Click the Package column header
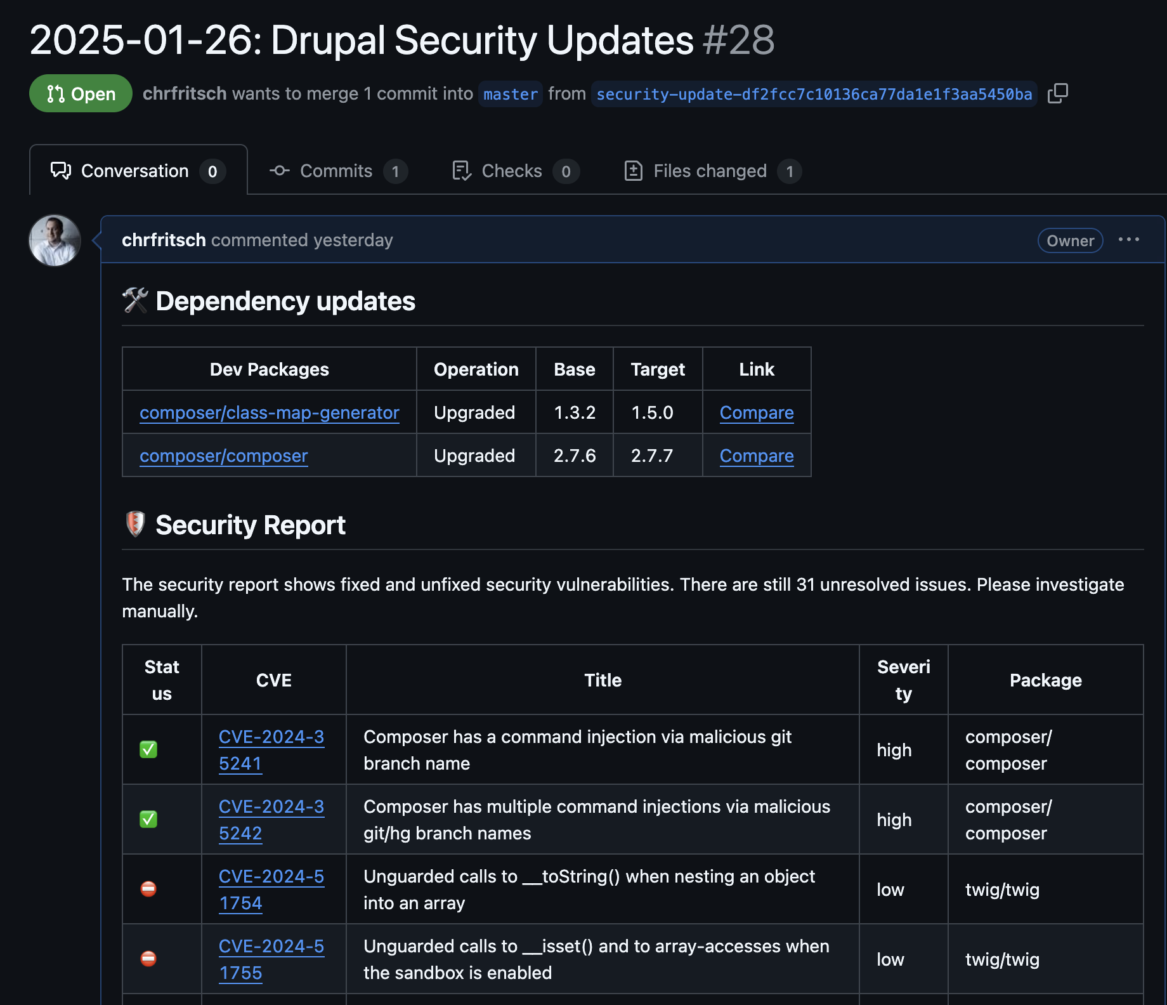This screenshot has width=1167, height=1005. pos(1046,680)
